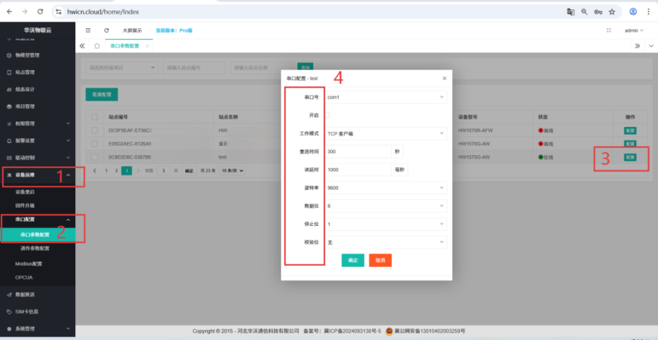
Task: Open the 波特率 9600 dropdown
Action: (x=385, y=188)
